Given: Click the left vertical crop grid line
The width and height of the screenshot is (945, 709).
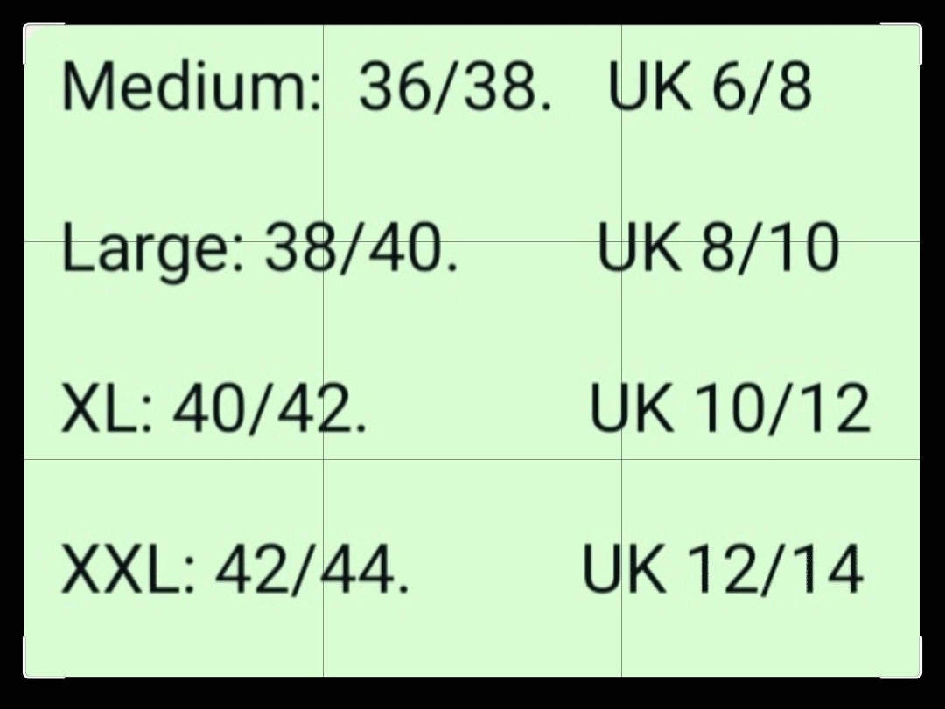Looking at the screenshot, I should (x=324, y=350).
